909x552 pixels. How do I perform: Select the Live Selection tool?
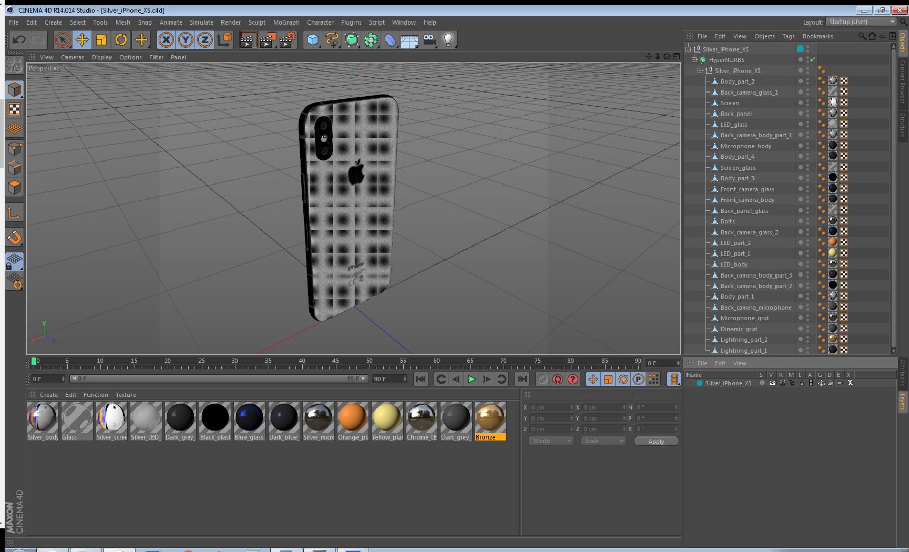coord(62,39)
